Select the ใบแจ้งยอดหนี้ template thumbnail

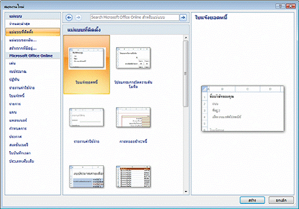click(87, 65)
